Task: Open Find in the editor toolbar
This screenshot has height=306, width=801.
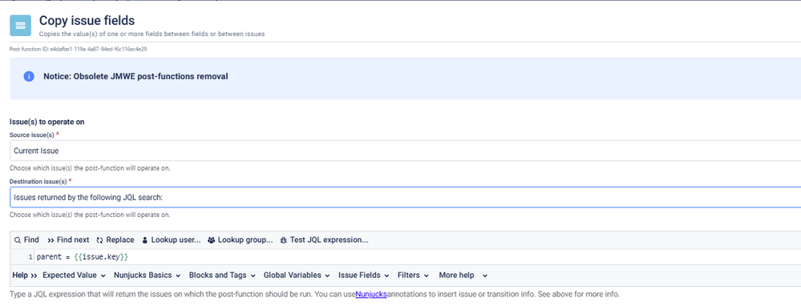Action: point(26,240)
